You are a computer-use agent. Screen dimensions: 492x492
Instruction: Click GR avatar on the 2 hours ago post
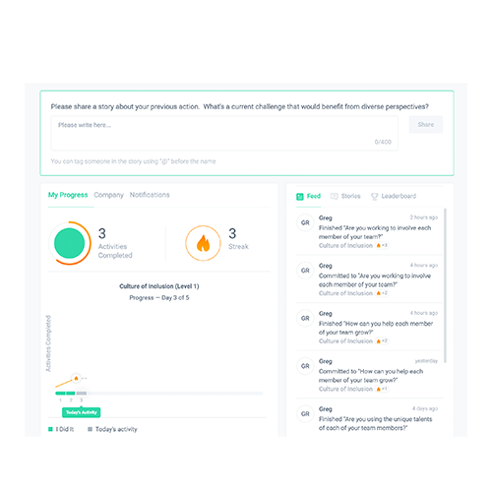(x=305, y=222)
